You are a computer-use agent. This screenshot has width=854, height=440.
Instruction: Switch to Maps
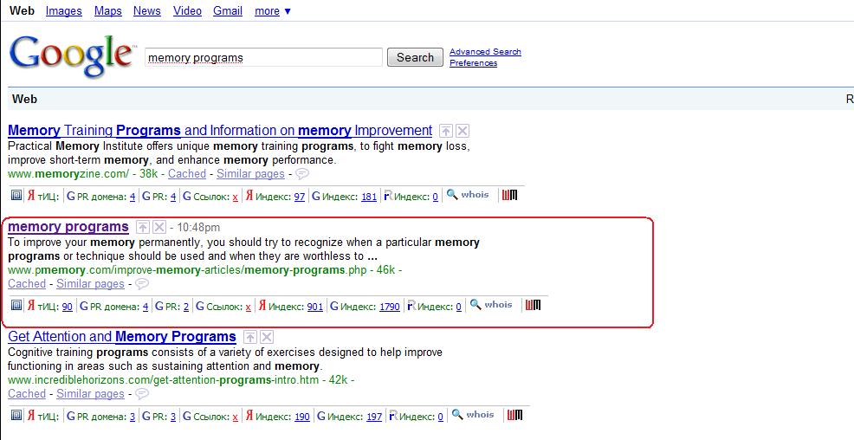pyautogui.click(x=108, y=11)
